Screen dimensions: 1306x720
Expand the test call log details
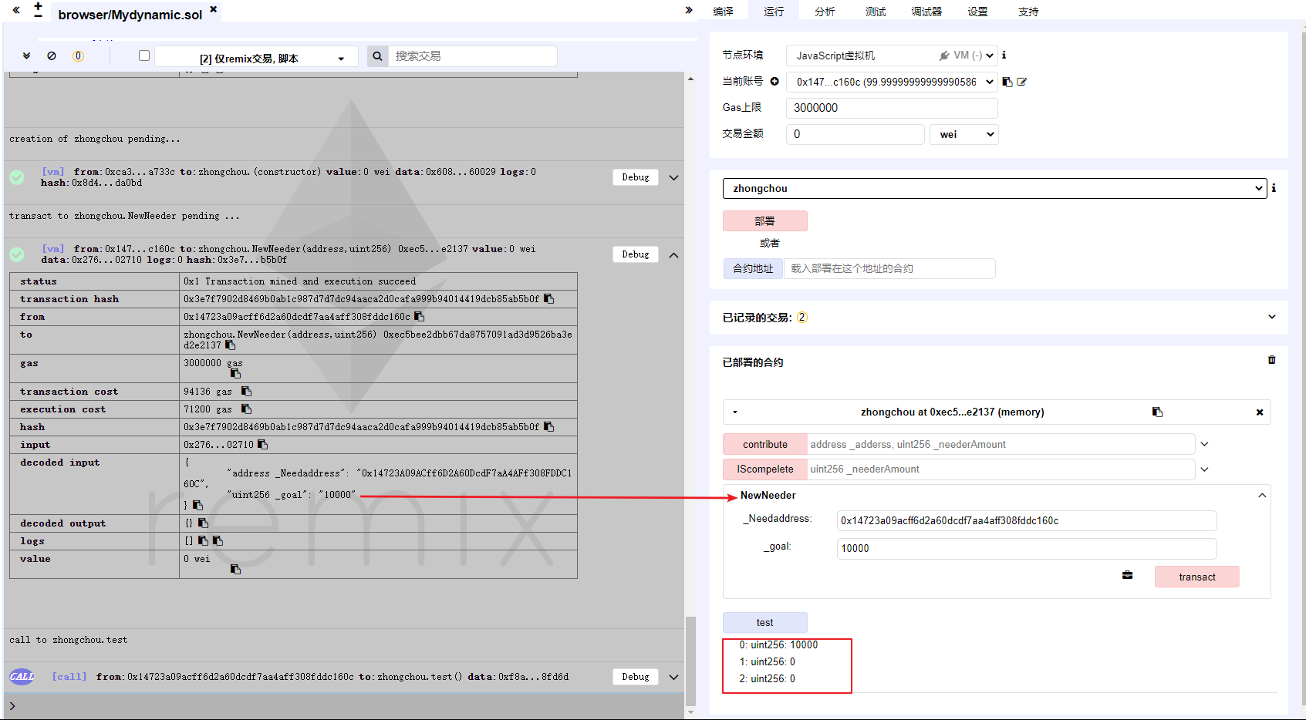673,677
